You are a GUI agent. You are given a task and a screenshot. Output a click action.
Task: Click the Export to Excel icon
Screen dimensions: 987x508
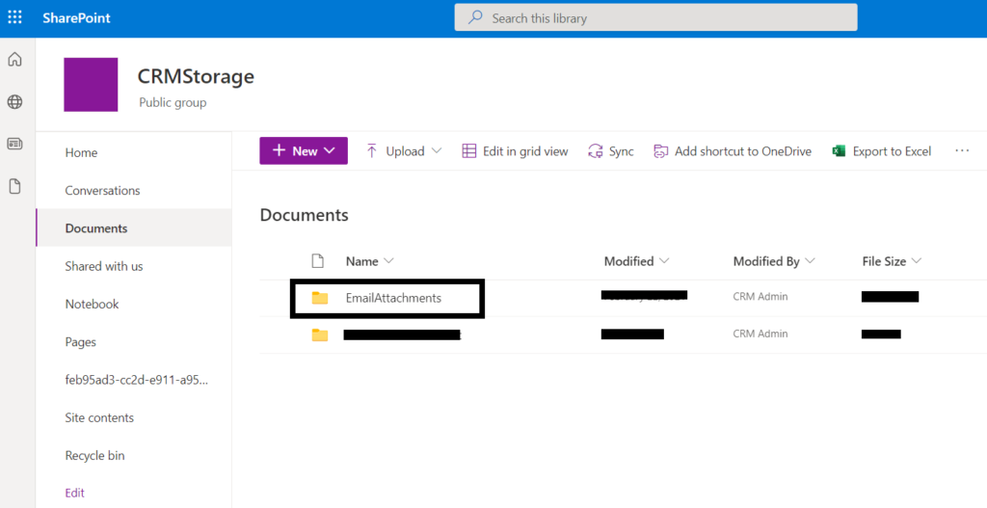pyautogui.click(x=839, y=151)
